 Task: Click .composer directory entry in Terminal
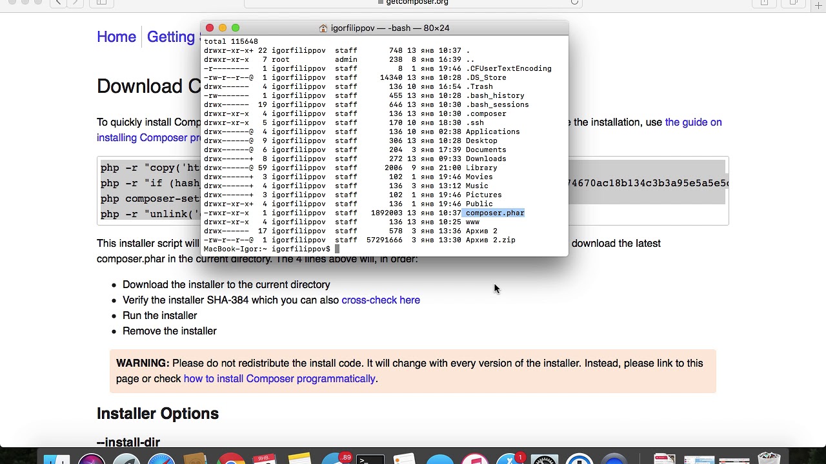(x=486, y=113)
